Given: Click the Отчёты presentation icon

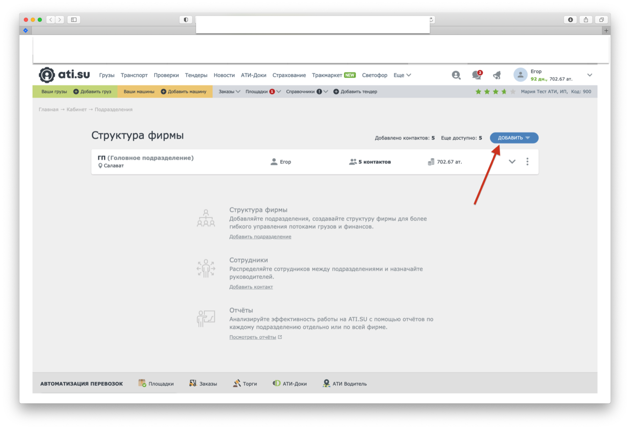Looking at the screenshot, I should click(x=206, y=318).
